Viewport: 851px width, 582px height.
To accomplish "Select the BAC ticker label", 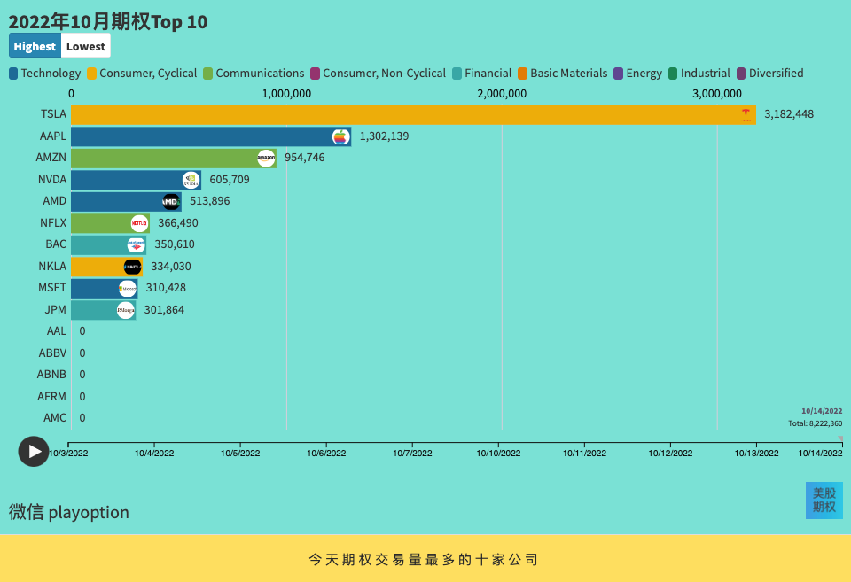I will click(56, 244).
